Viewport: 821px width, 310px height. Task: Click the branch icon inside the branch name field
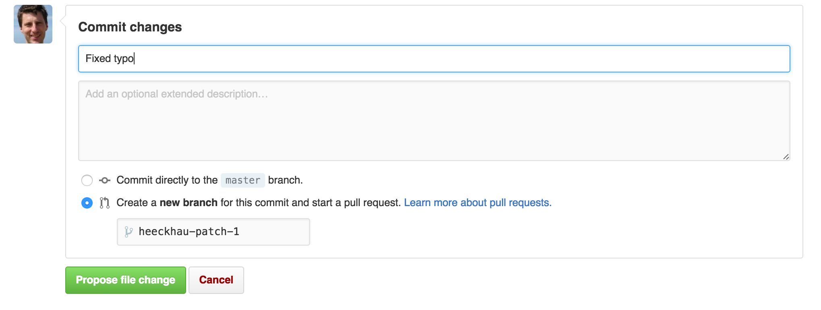tap(129, 232)
